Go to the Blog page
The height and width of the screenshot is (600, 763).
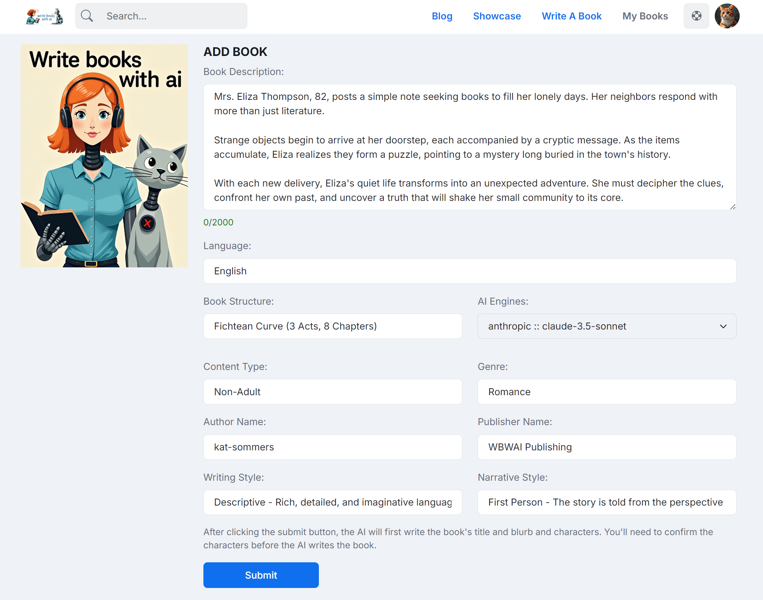point(442,16)
